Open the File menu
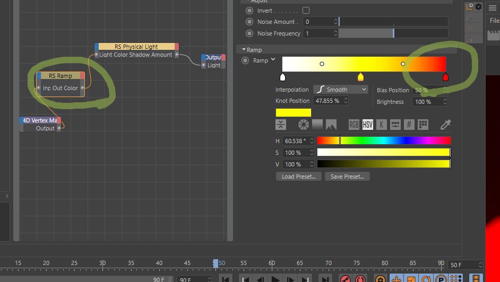The width and height of the screenshot is (500, 282). pyautogui.click(x=494, y=21)
